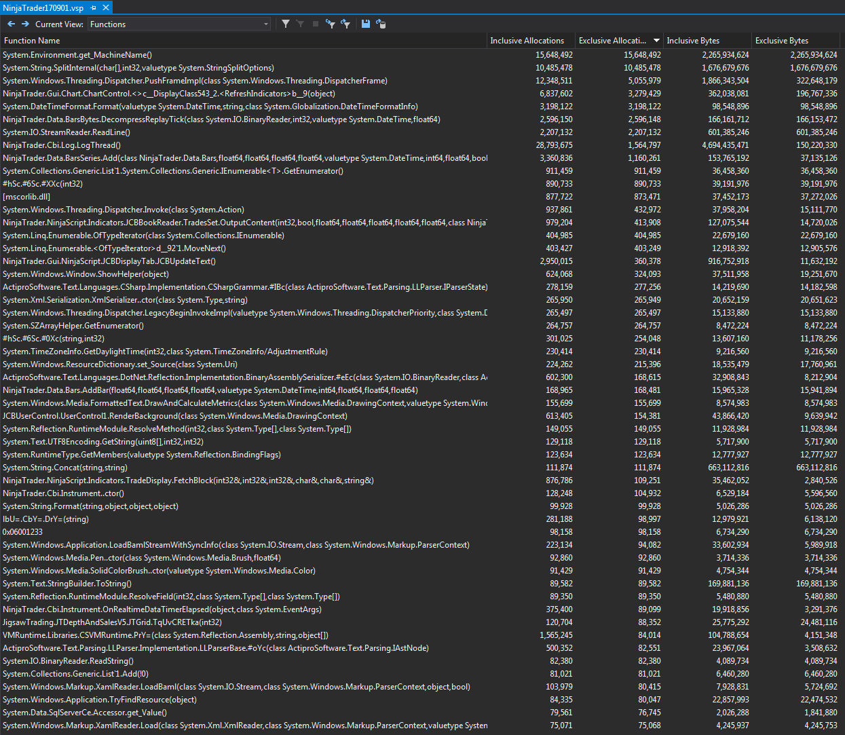This screenshot has width=845, height=735.
Task: Select Dispatcher.Invoke(class System.Action) row
Action: 421,210
